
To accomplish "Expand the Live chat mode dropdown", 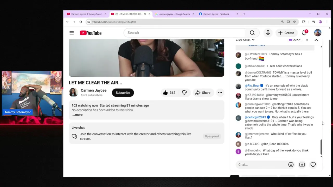I will tap(245, 40).
